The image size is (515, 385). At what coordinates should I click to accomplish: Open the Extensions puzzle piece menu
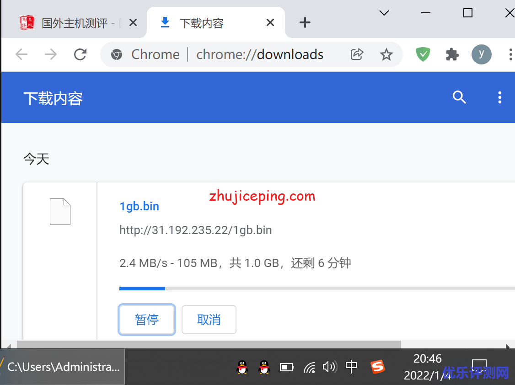pos(452,55)
